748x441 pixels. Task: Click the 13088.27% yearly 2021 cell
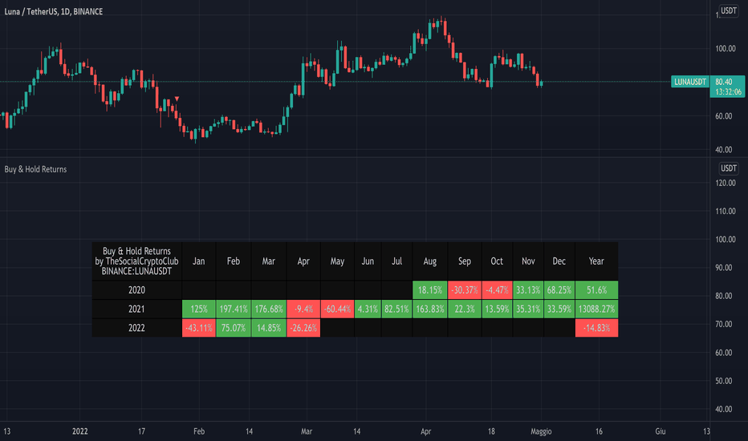coord(596,309)
